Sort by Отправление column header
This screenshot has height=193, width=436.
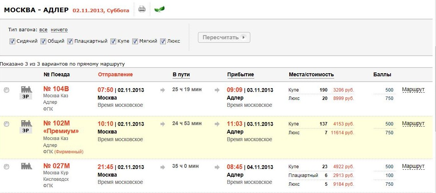click(x=115, y=74)
